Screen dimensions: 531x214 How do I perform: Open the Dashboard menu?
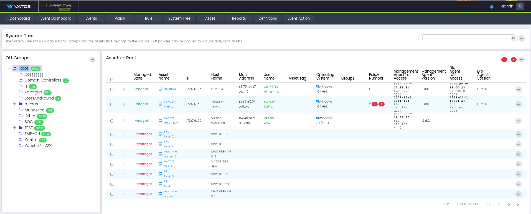click(20, 18)
